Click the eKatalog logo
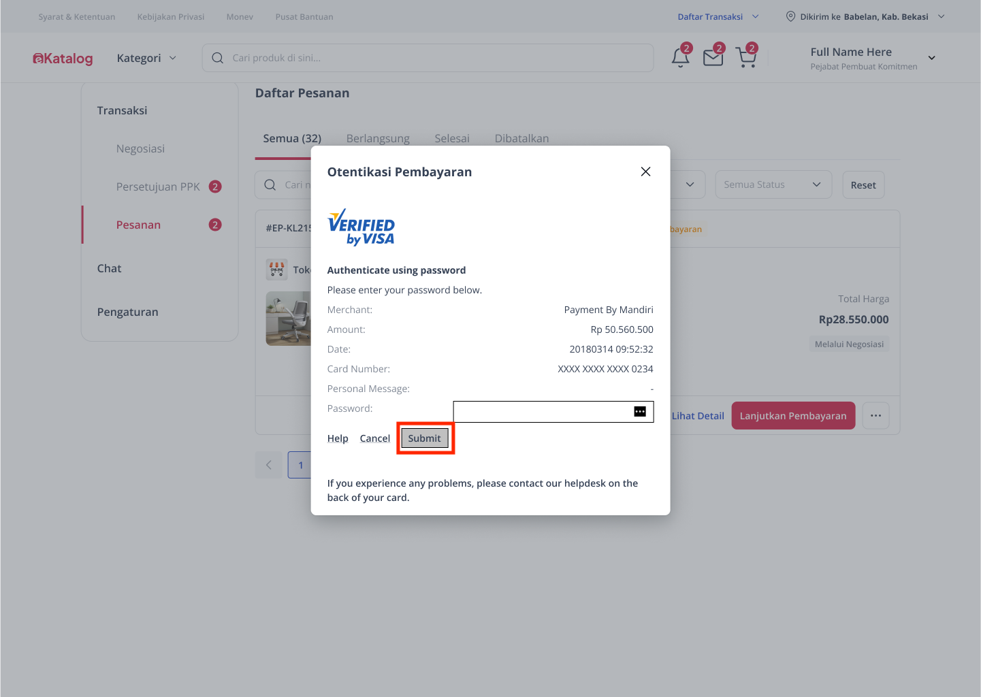 coord(63,59)
